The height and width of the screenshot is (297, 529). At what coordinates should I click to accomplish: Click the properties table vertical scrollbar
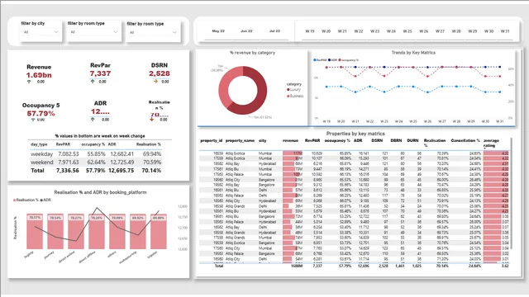[x=512, y=193]
